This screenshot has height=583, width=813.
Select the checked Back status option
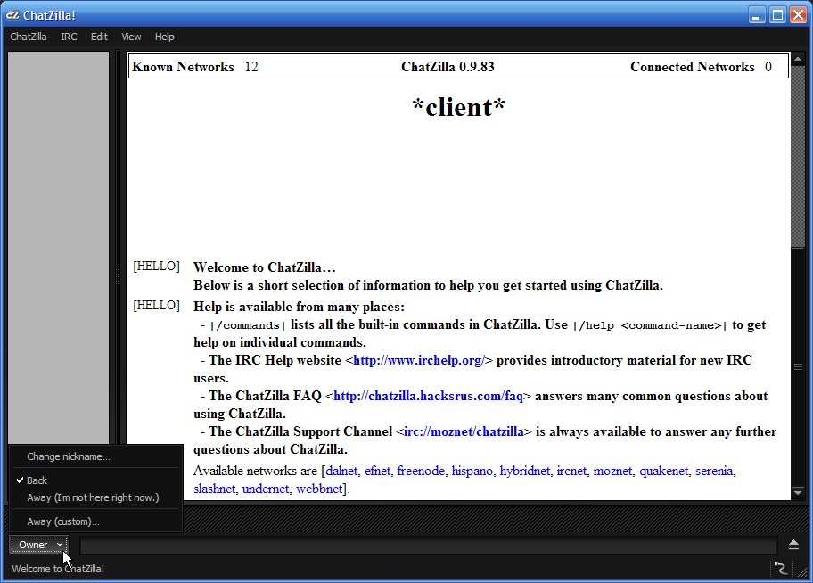[x=96, y=480]
